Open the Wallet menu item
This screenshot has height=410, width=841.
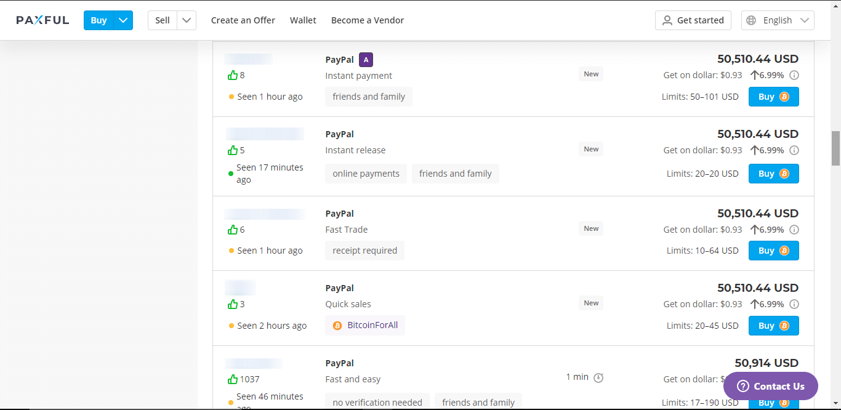303,20
